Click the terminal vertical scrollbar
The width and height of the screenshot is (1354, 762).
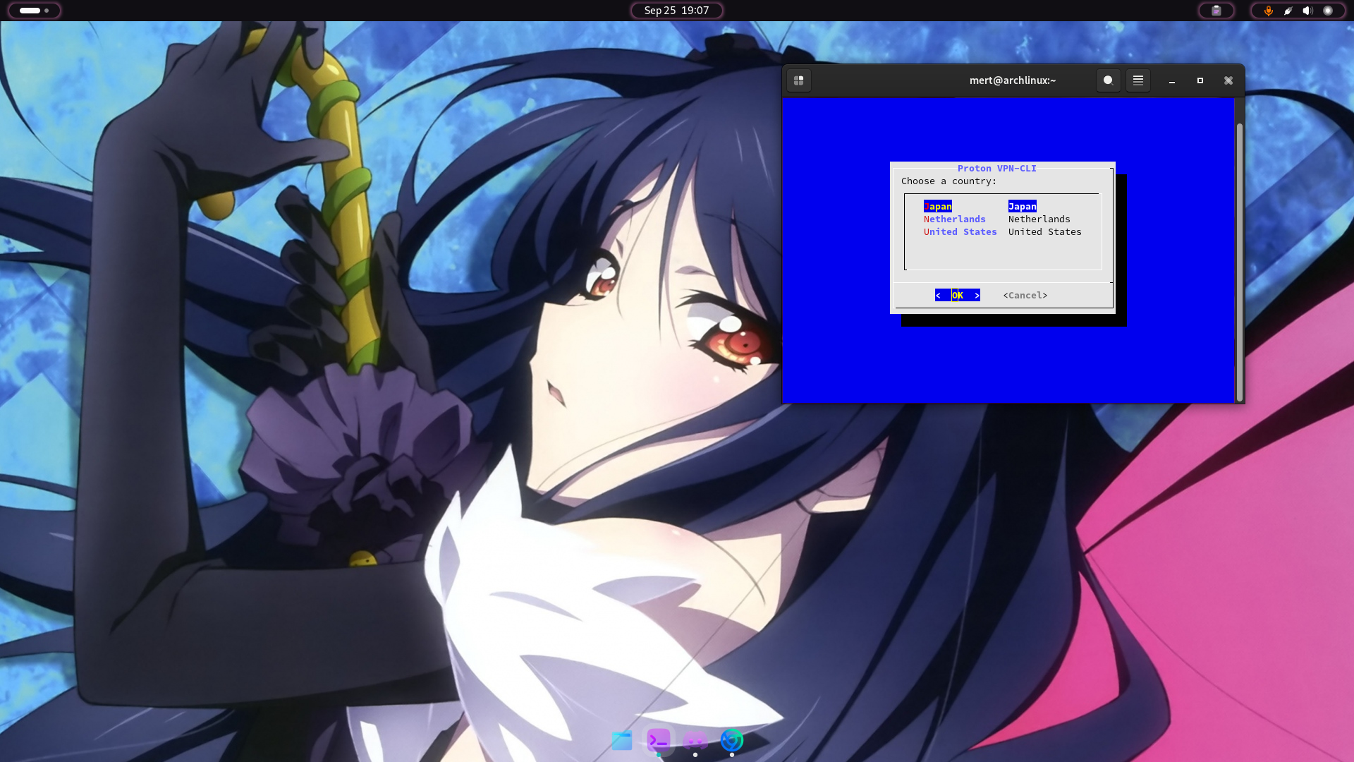(x=1239, y=261)
